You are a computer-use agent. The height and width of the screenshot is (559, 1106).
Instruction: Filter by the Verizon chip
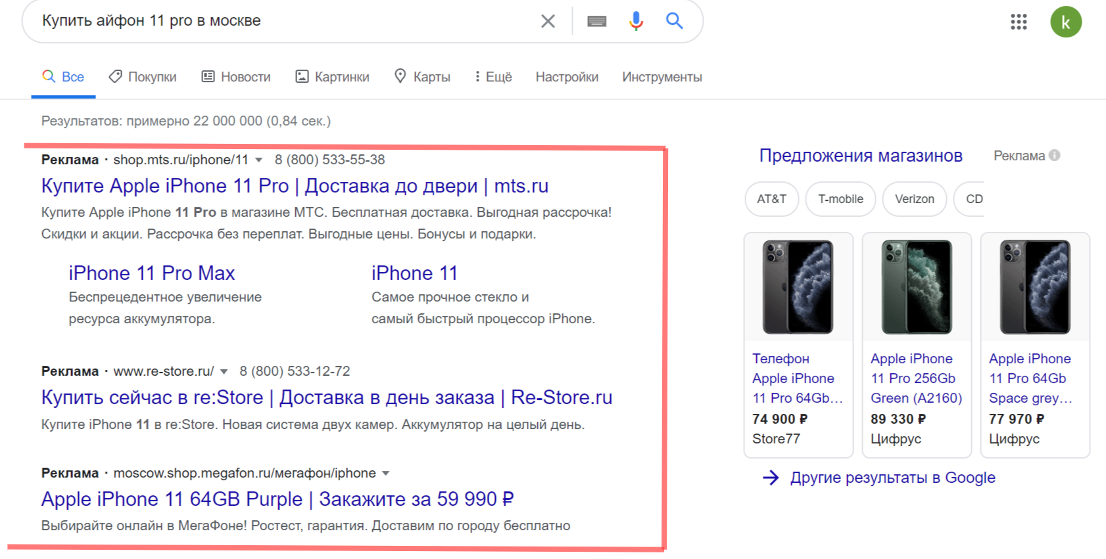pos(914,199)
